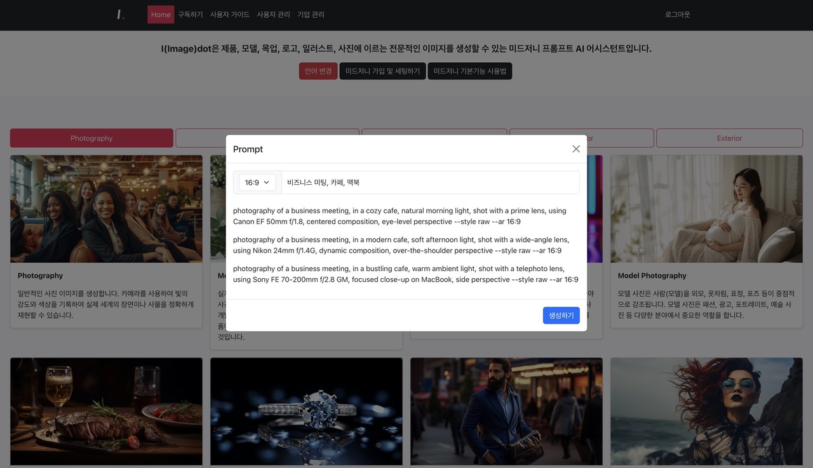Image resolution: width=813 pixels, height=468 pixels.
Task: Click the 로그아웃 link
Action: (x=678, y=15)
